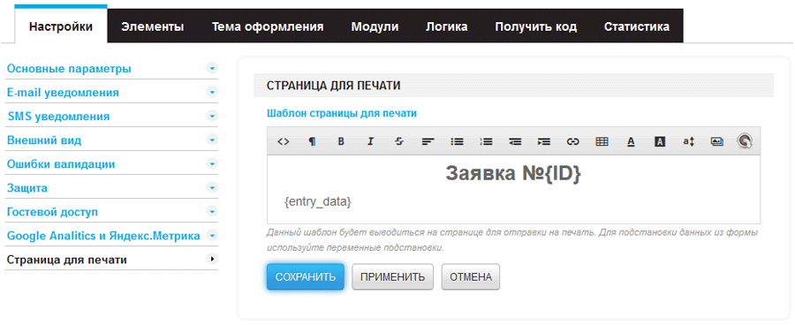Open the Получить код tab
Viewport: 795px width, 325px height.
coord(536,26)
